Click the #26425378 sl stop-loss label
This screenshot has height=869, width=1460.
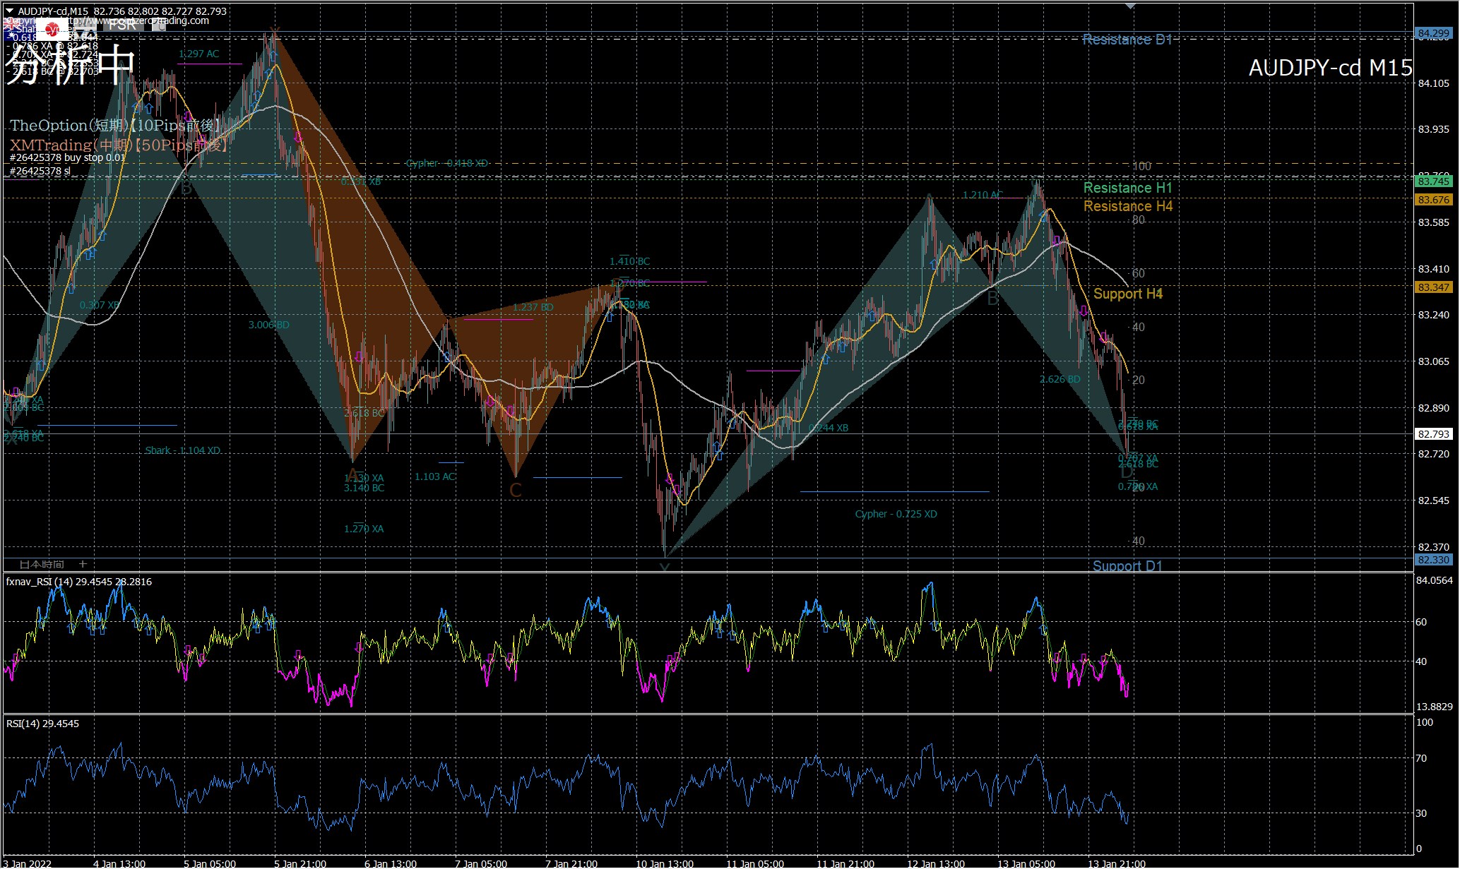(40, 171)
